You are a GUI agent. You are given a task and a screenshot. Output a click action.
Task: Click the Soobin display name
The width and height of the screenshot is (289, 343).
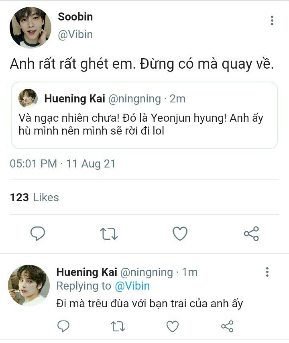pos(75,17)
